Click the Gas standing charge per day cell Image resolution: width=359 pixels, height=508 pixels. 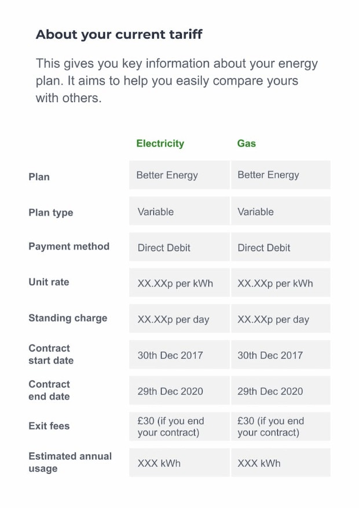point(280,320)
